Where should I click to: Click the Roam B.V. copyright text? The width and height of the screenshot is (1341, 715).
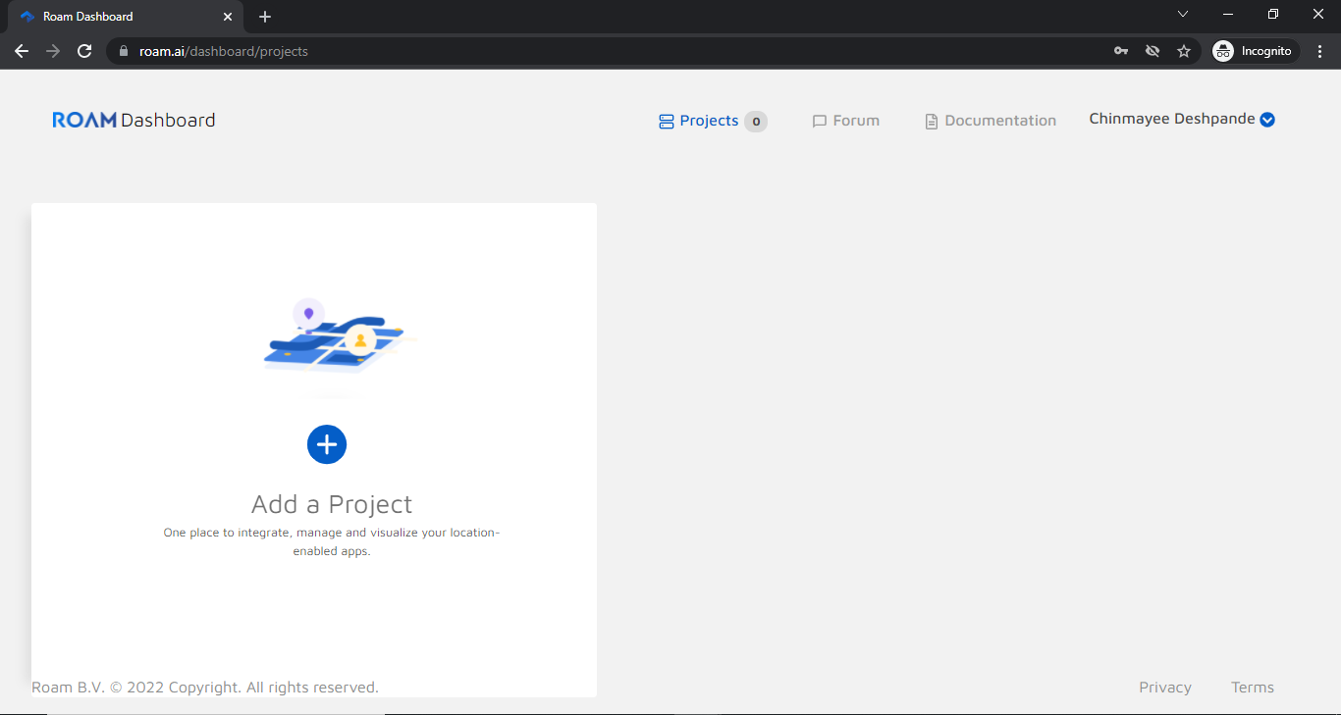205,688
